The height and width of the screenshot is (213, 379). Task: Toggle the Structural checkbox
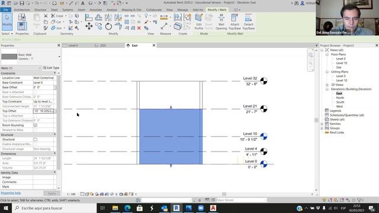click(x=36, y=140)
